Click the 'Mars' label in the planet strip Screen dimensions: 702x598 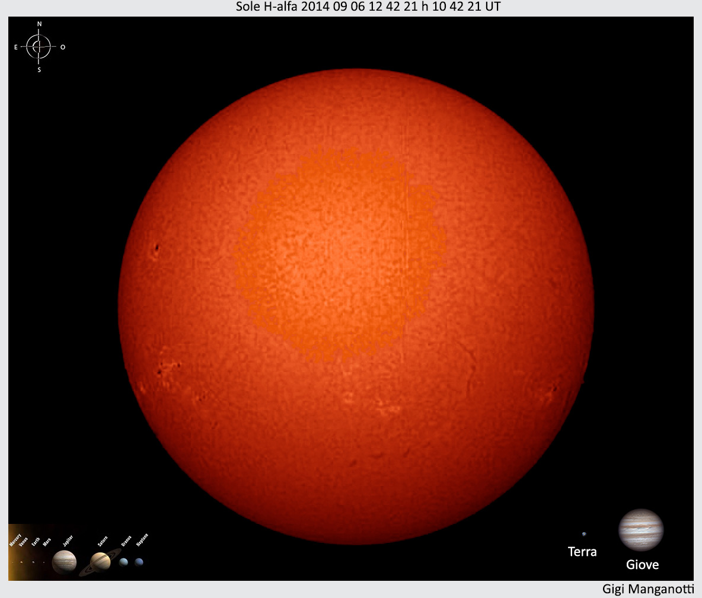tap(47, 542)
